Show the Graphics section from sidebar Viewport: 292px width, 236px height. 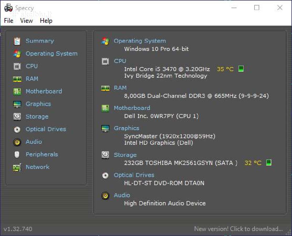click(38, 104)
